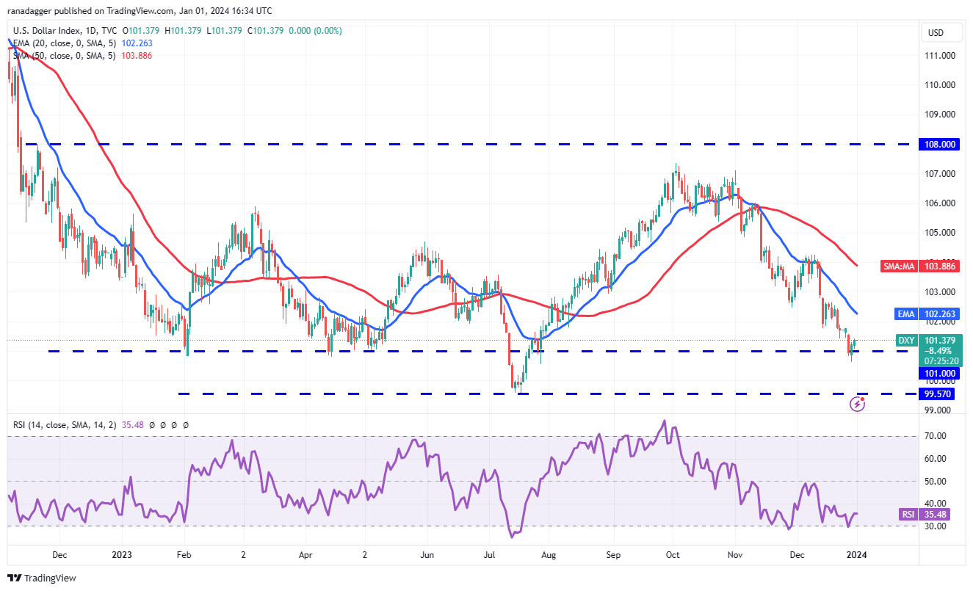Image resolution: width=973 pixels, height=591 pixels.
Task: Click the 101.000 support line price tag
Action: point(940,373)
